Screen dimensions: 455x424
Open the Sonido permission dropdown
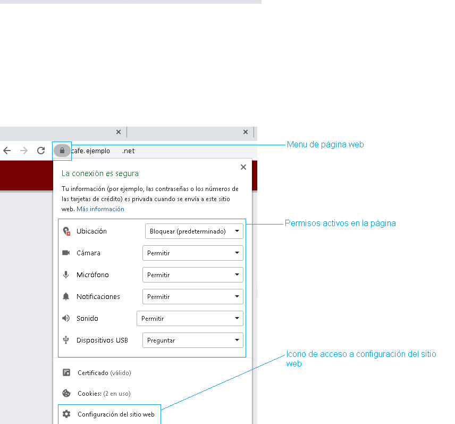pyautogui.click(x=190, y=318)
